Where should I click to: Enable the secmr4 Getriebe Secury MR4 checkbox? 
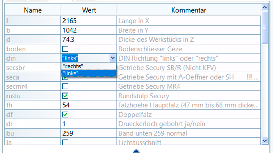coord(65,87)
